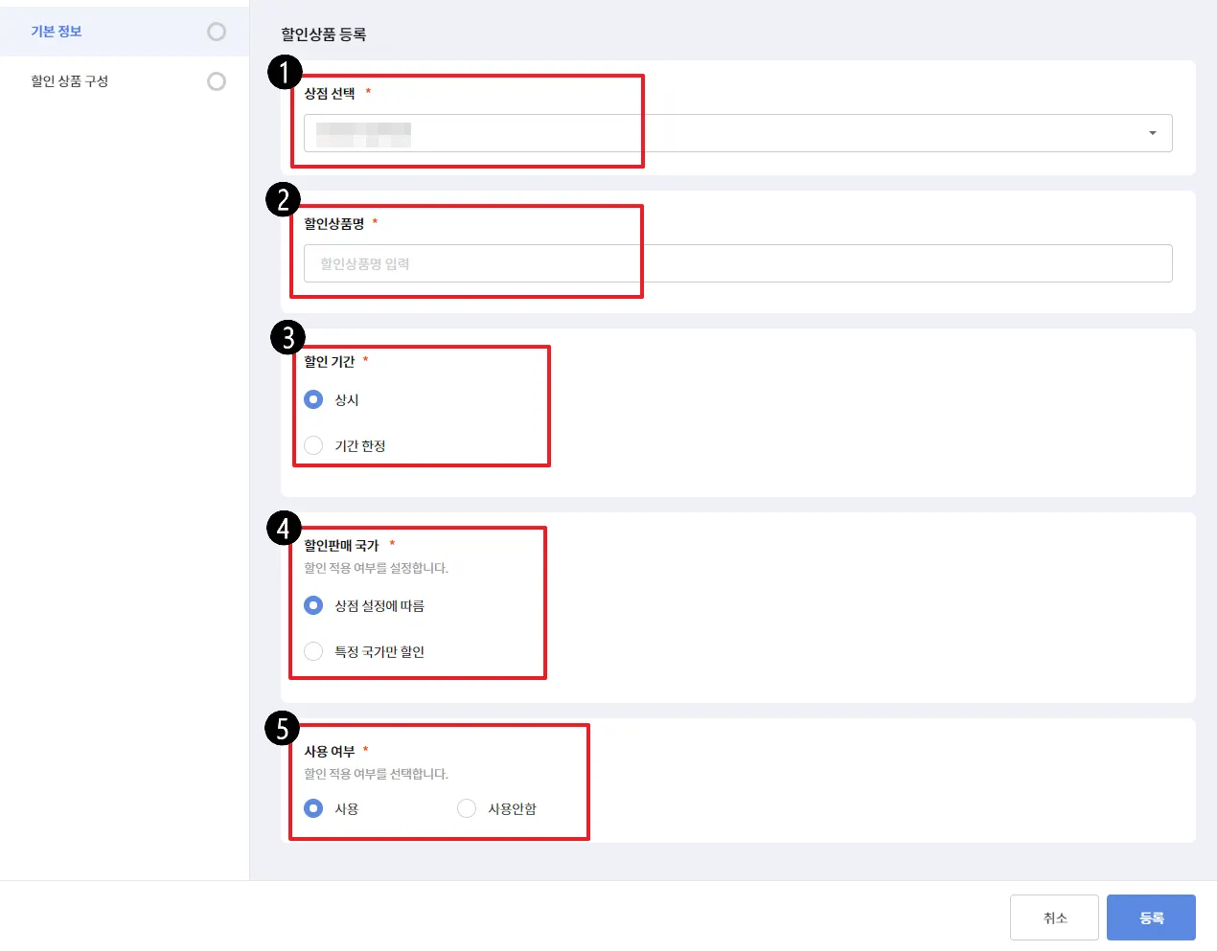Click the 할인상품명 입력 text field
Viewport: 1217px width, 951px height.
tap(738, 263)
